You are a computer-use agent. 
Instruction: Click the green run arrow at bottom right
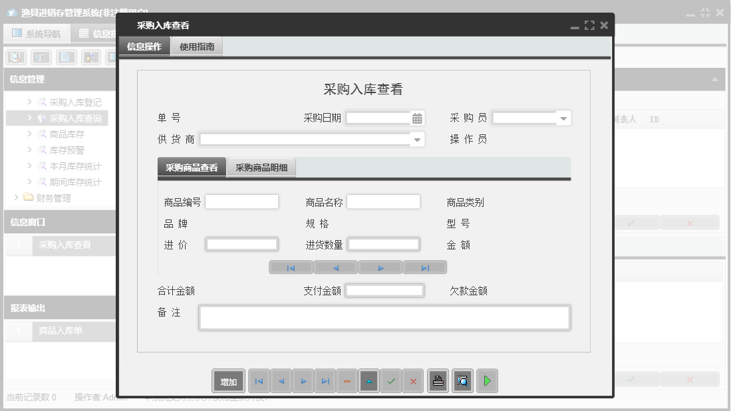[x=486, y=380]
